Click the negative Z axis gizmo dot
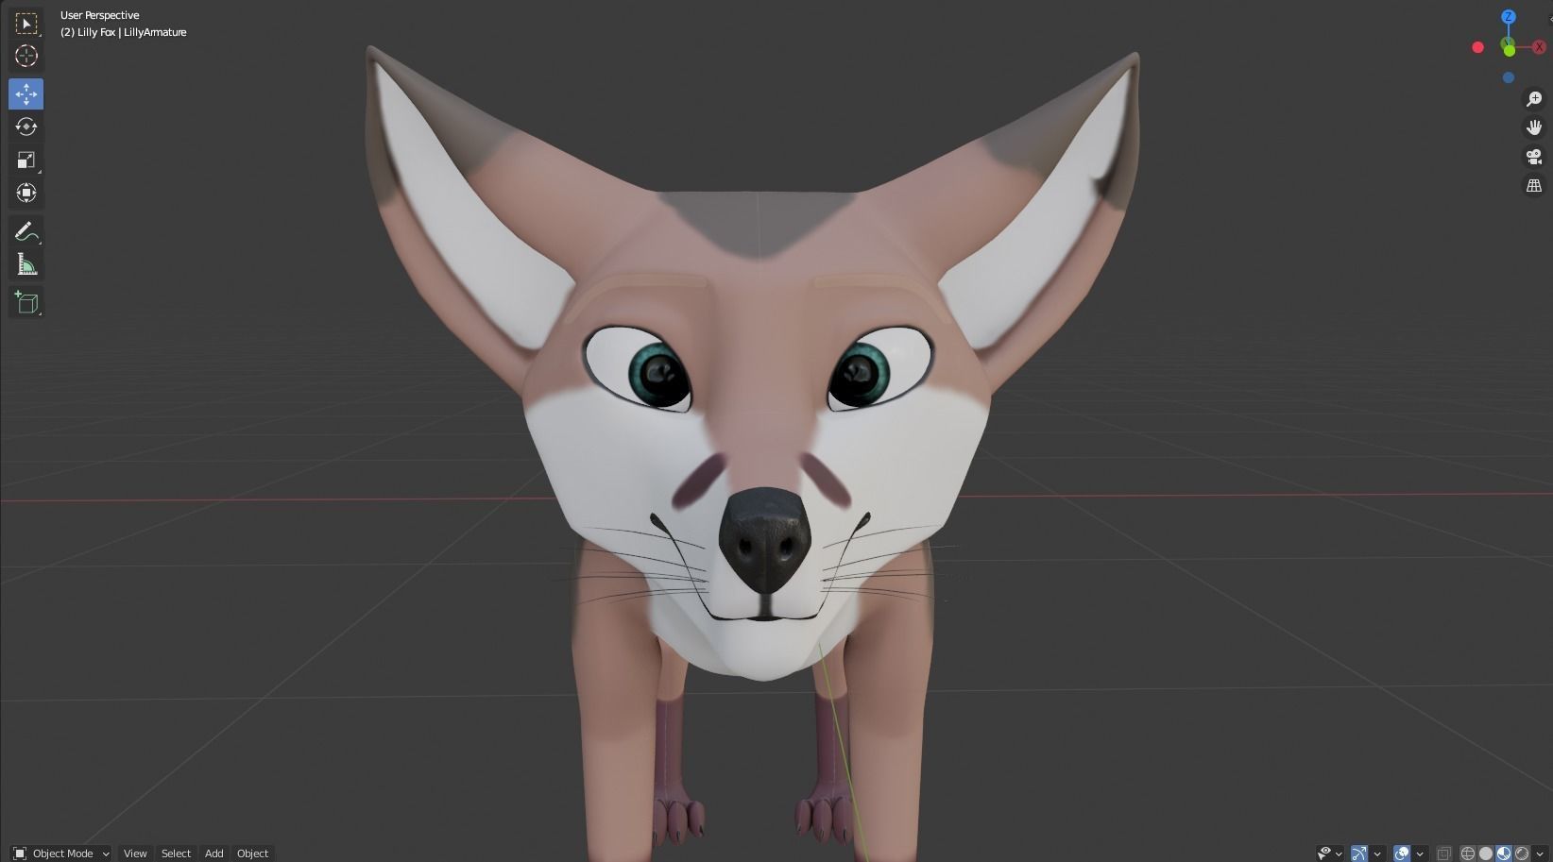This screenshot has height=862, width=1553. [1509, 77]
